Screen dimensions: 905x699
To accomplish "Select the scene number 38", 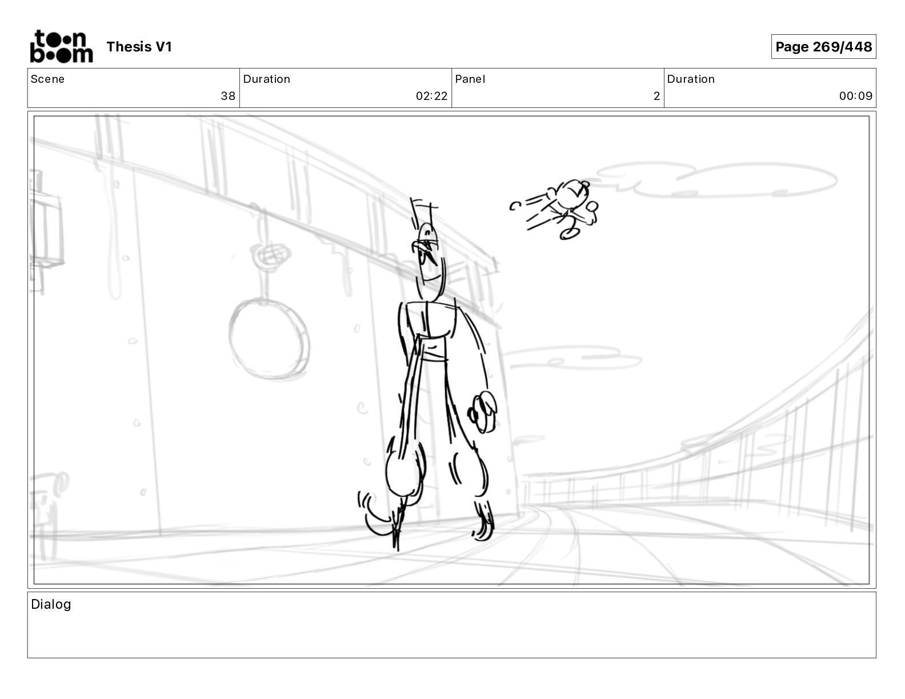I will [228, 96].
